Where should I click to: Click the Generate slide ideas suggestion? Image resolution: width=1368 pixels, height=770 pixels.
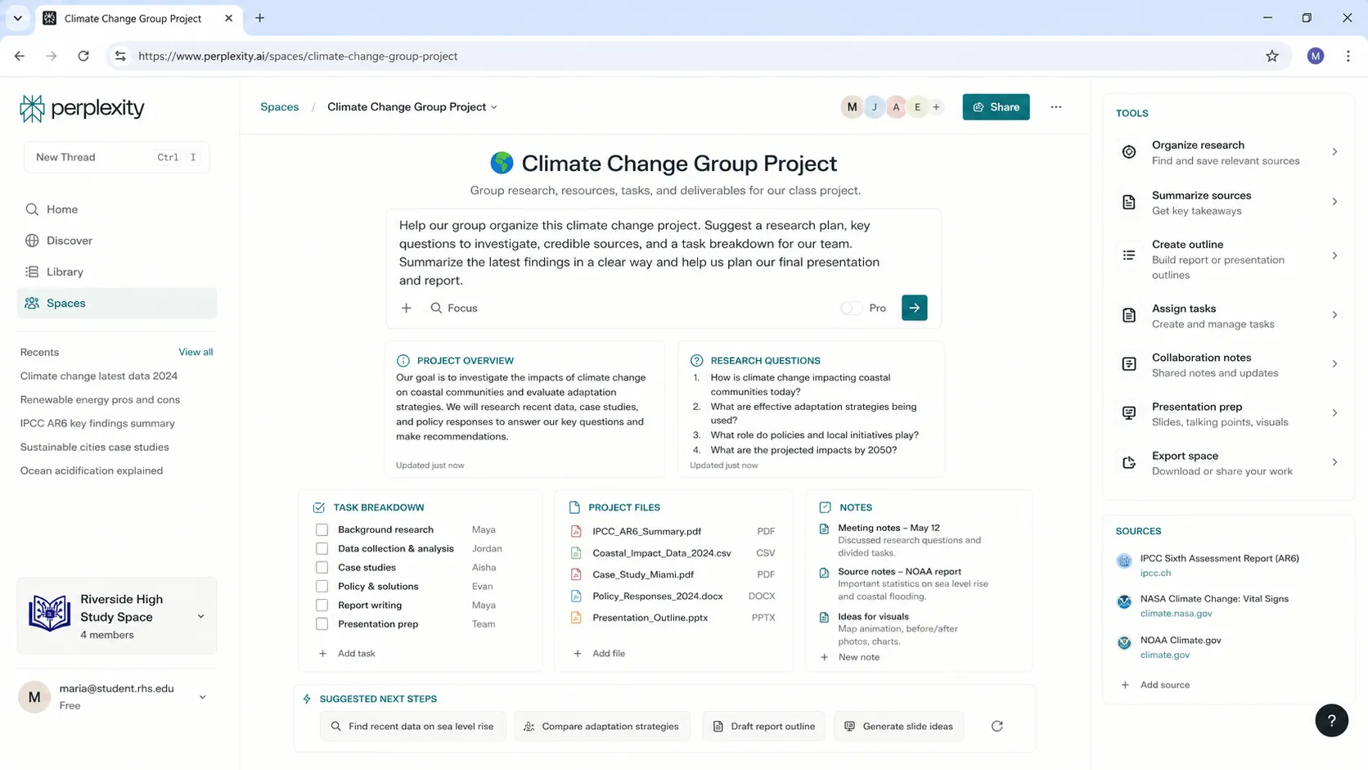[898, 727]
